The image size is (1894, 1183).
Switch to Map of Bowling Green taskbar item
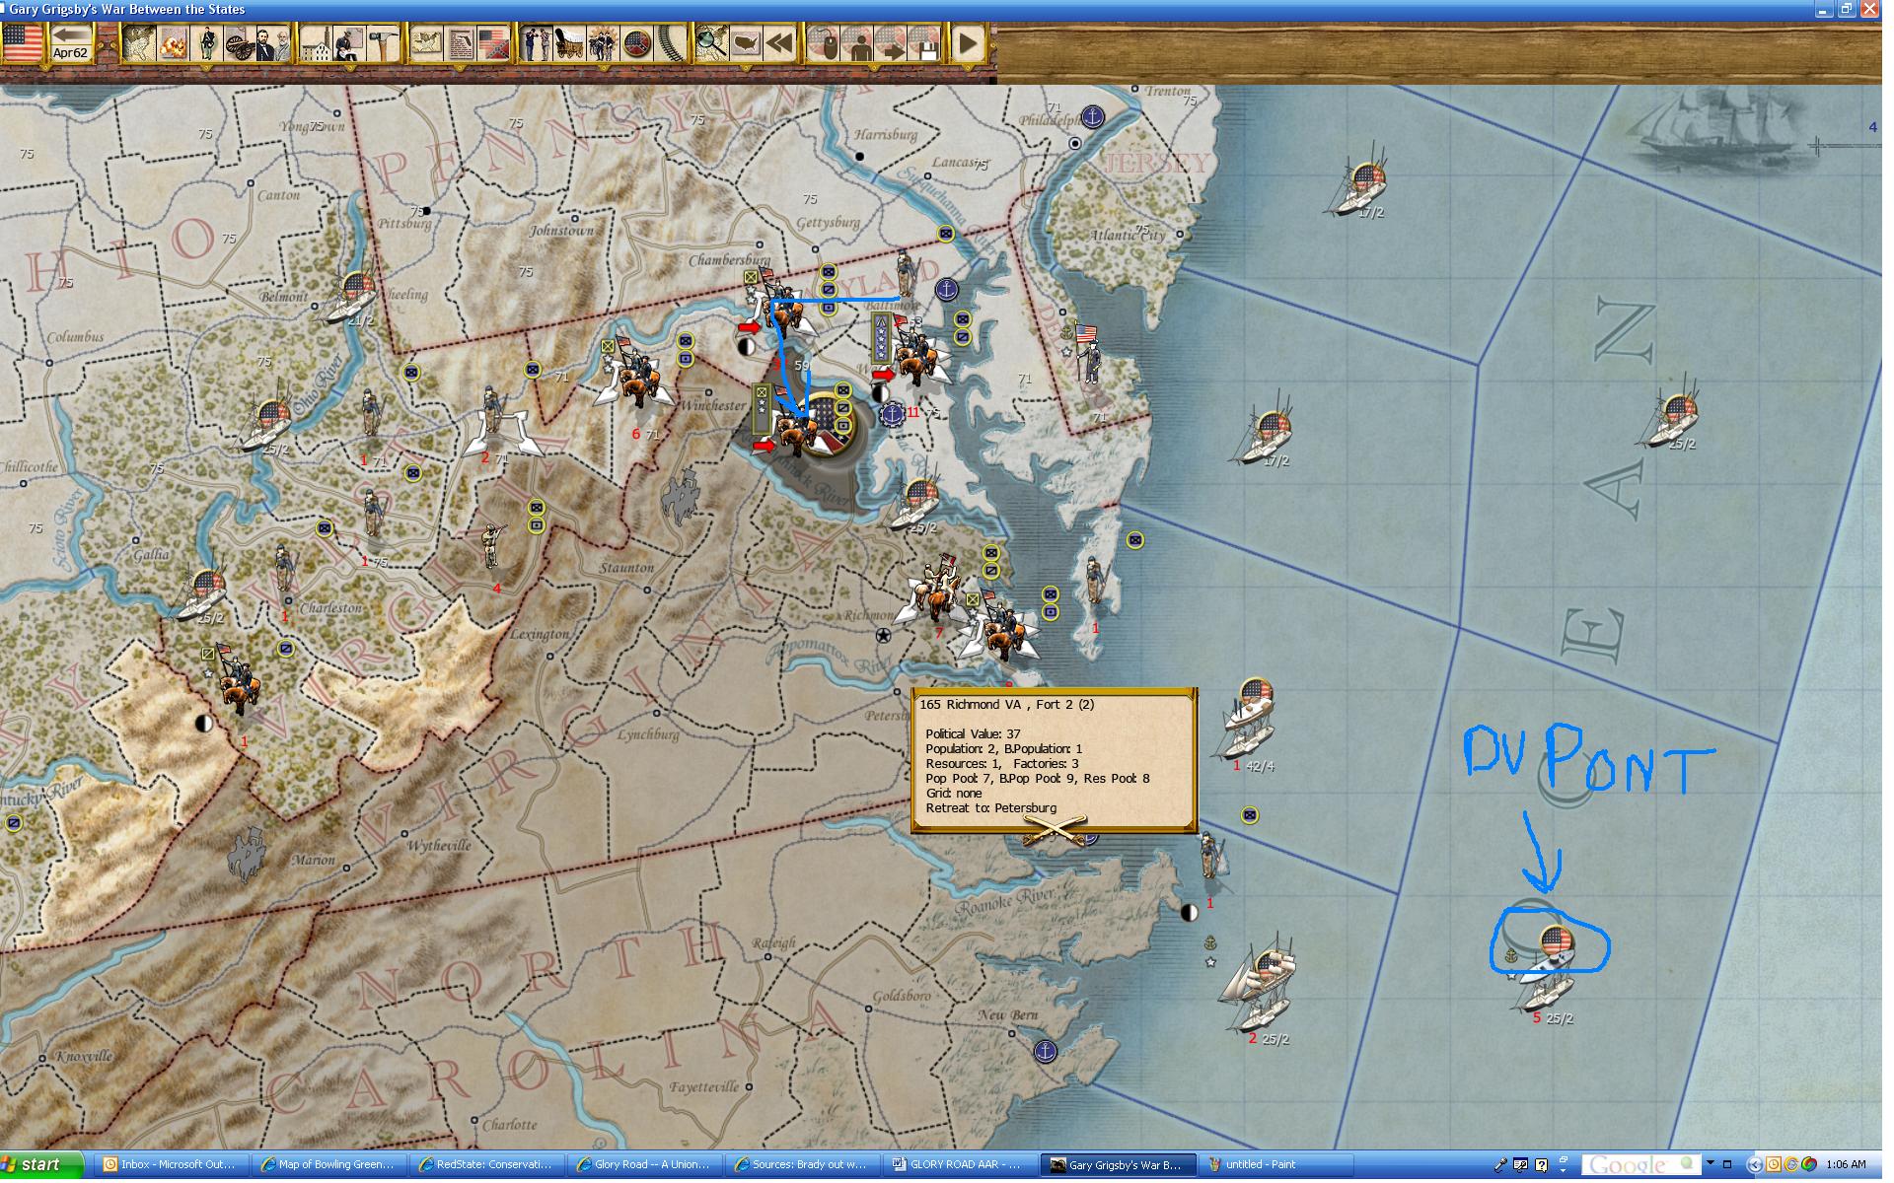tap(328, 1164)
